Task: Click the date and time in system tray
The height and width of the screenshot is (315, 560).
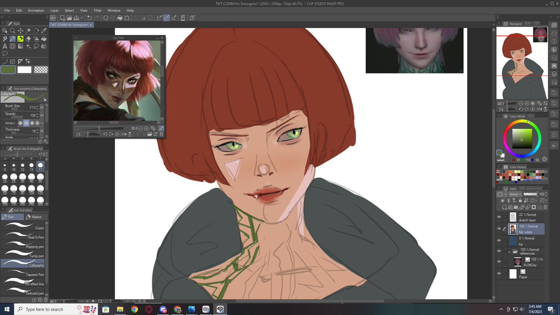Action: click(x=534, y=309)
